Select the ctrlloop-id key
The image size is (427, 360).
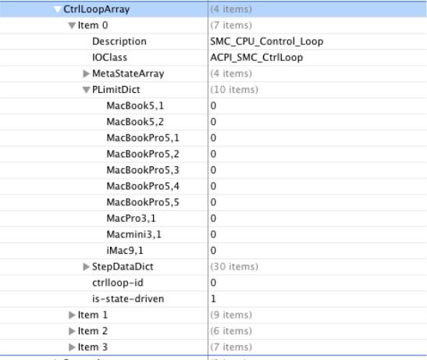pyautogui.click(x=118, y=283)
